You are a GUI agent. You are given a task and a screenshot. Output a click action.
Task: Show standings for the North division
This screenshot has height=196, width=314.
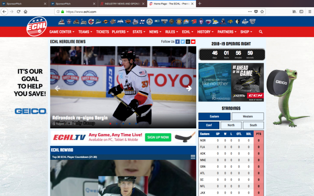pos(231,125)
